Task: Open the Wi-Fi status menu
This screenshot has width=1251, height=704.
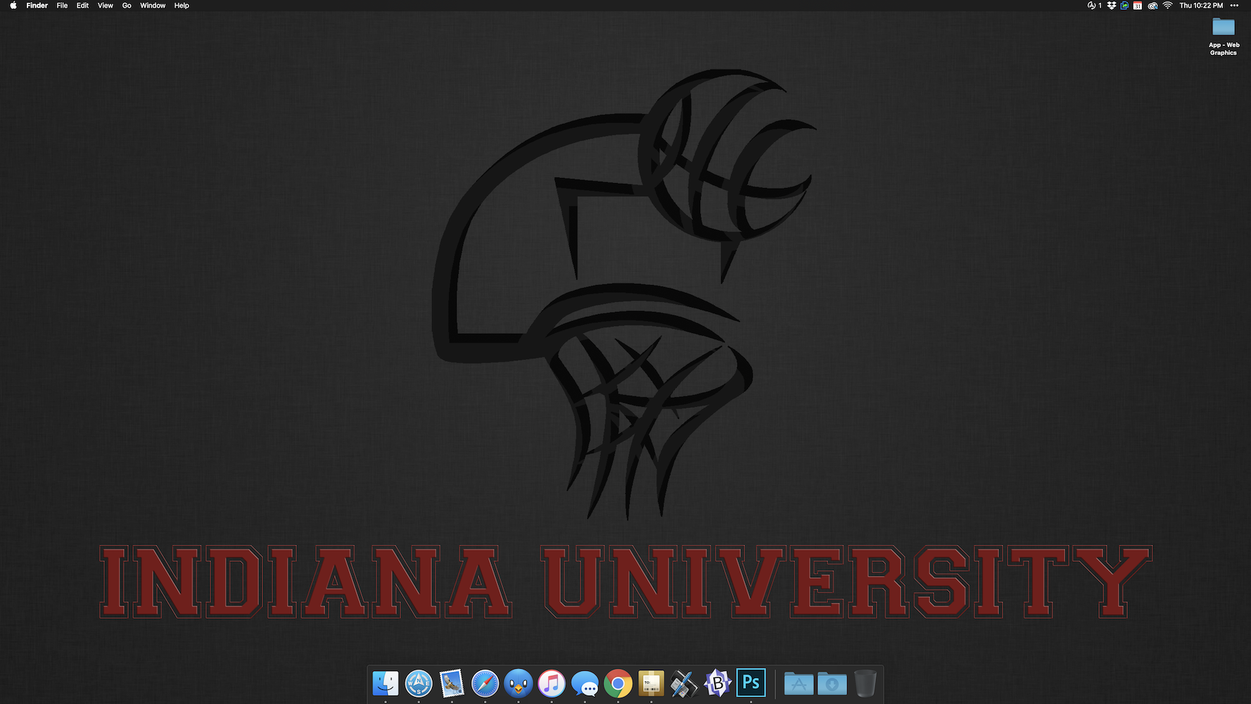Action: coord(1167,6)
